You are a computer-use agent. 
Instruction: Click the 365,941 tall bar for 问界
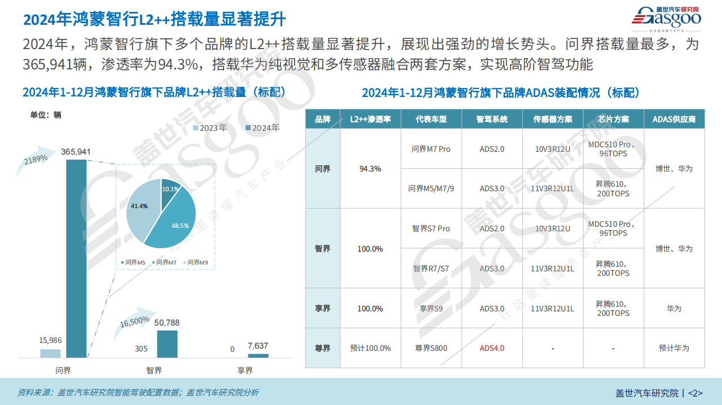coord(76,258)
